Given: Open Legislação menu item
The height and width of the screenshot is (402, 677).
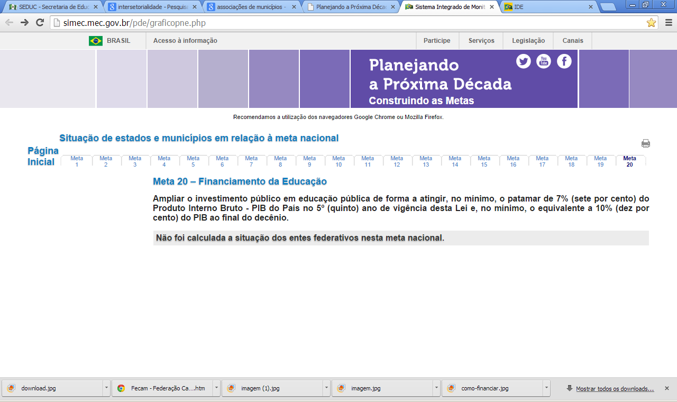Looking at the screenshot, I should 528,41.
